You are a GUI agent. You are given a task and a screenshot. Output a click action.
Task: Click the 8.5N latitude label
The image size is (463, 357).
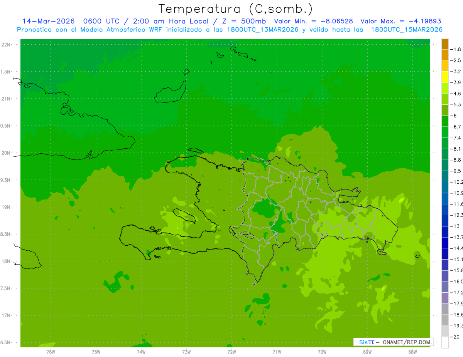[5, 234]
